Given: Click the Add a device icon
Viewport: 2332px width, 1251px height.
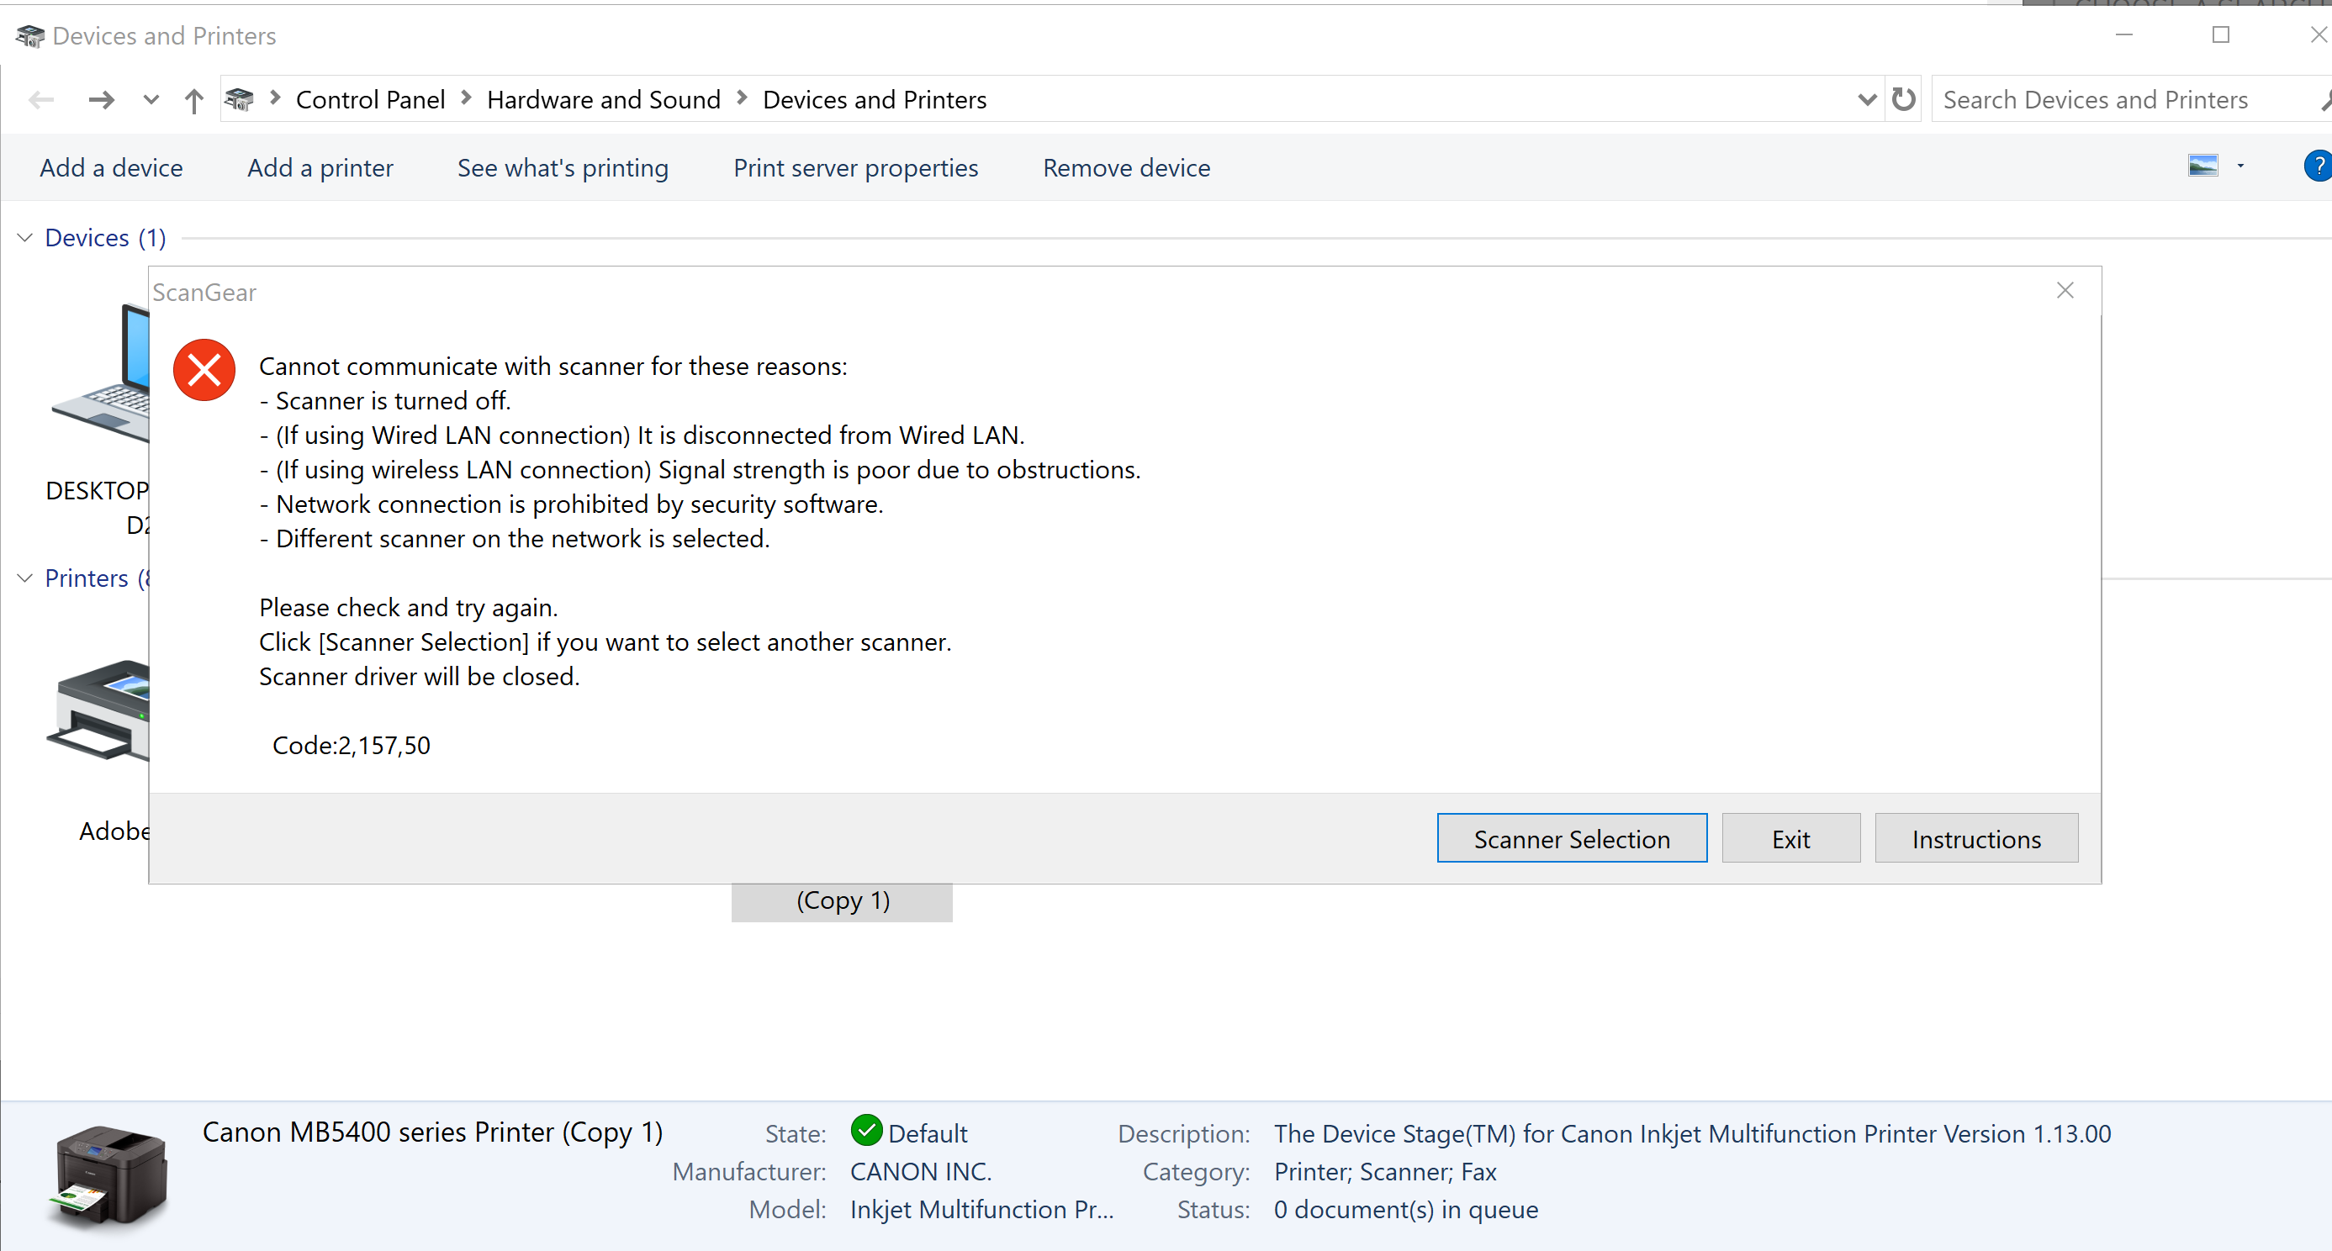Looking at the screenshot, I should pos(109,166).
